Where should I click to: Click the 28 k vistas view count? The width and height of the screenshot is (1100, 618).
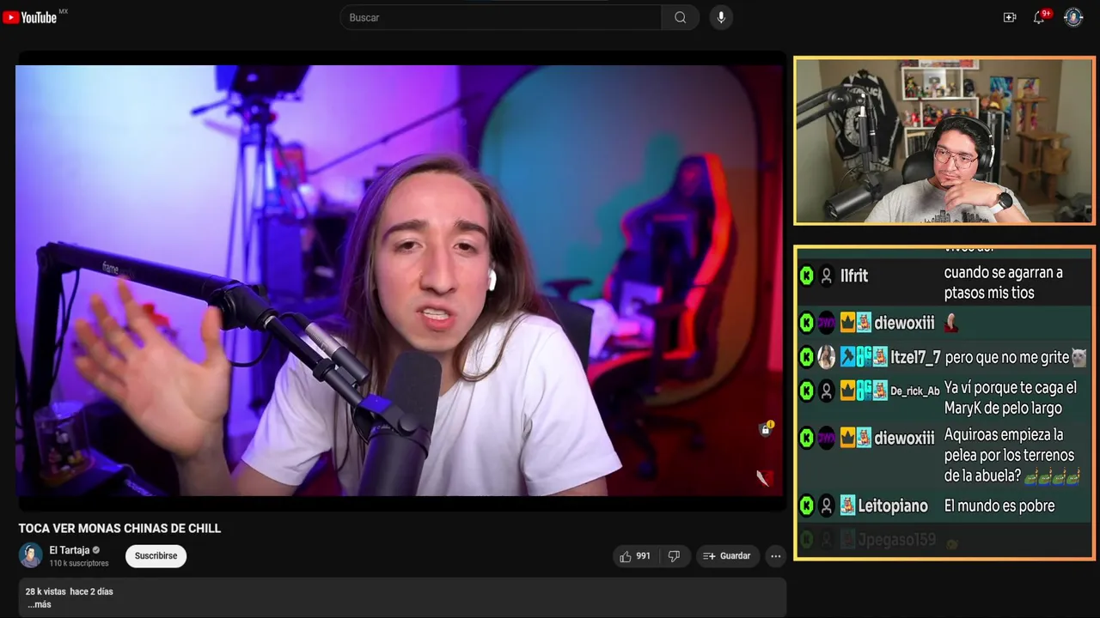46,591
